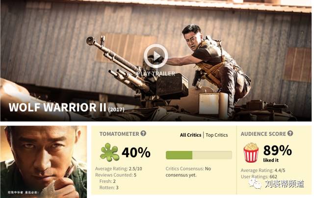Screen dimensions: 314x198
Task: Click the (2017) release year
Action: 116,110
